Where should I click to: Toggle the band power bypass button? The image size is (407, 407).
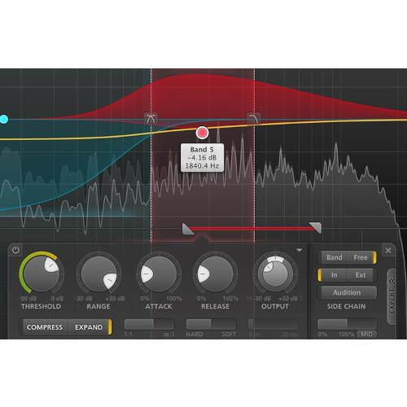(15, 250)
